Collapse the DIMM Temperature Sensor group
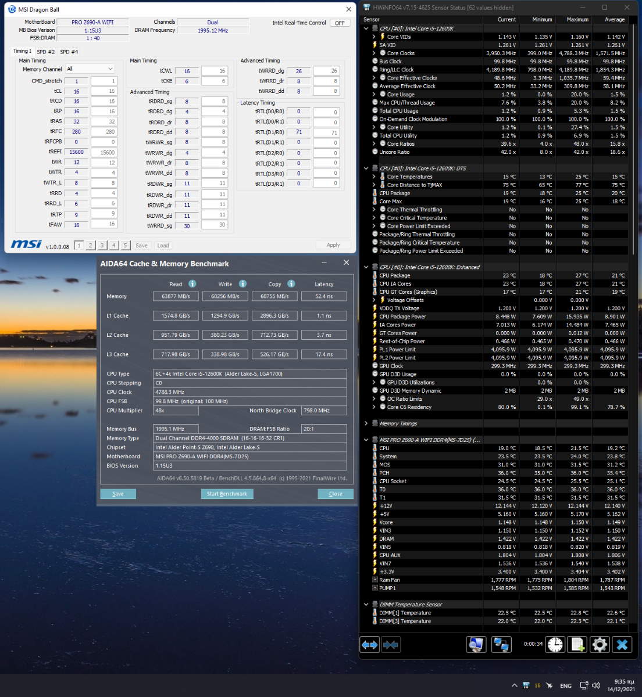This screenshot has height=697, width=642. coord(366,605)
